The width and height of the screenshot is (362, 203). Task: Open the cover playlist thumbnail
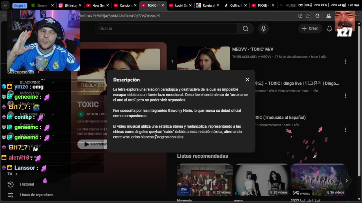pyautogui.click(x=262, y=180)
